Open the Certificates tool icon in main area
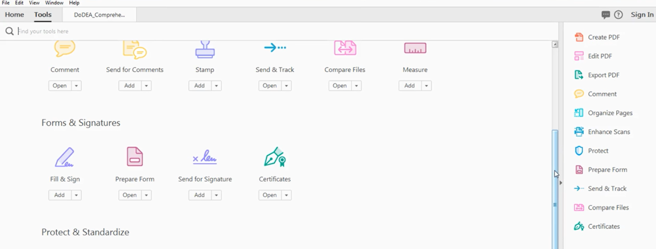 coord(275,157)
